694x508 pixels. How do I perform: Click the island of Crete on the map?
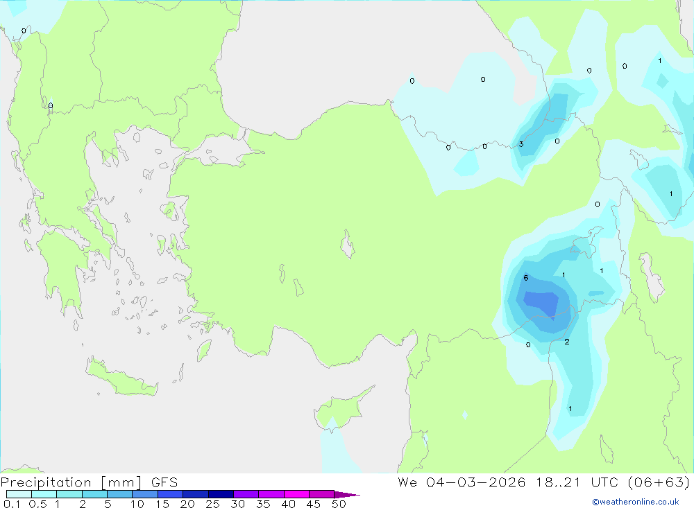(x=120, y=377)
